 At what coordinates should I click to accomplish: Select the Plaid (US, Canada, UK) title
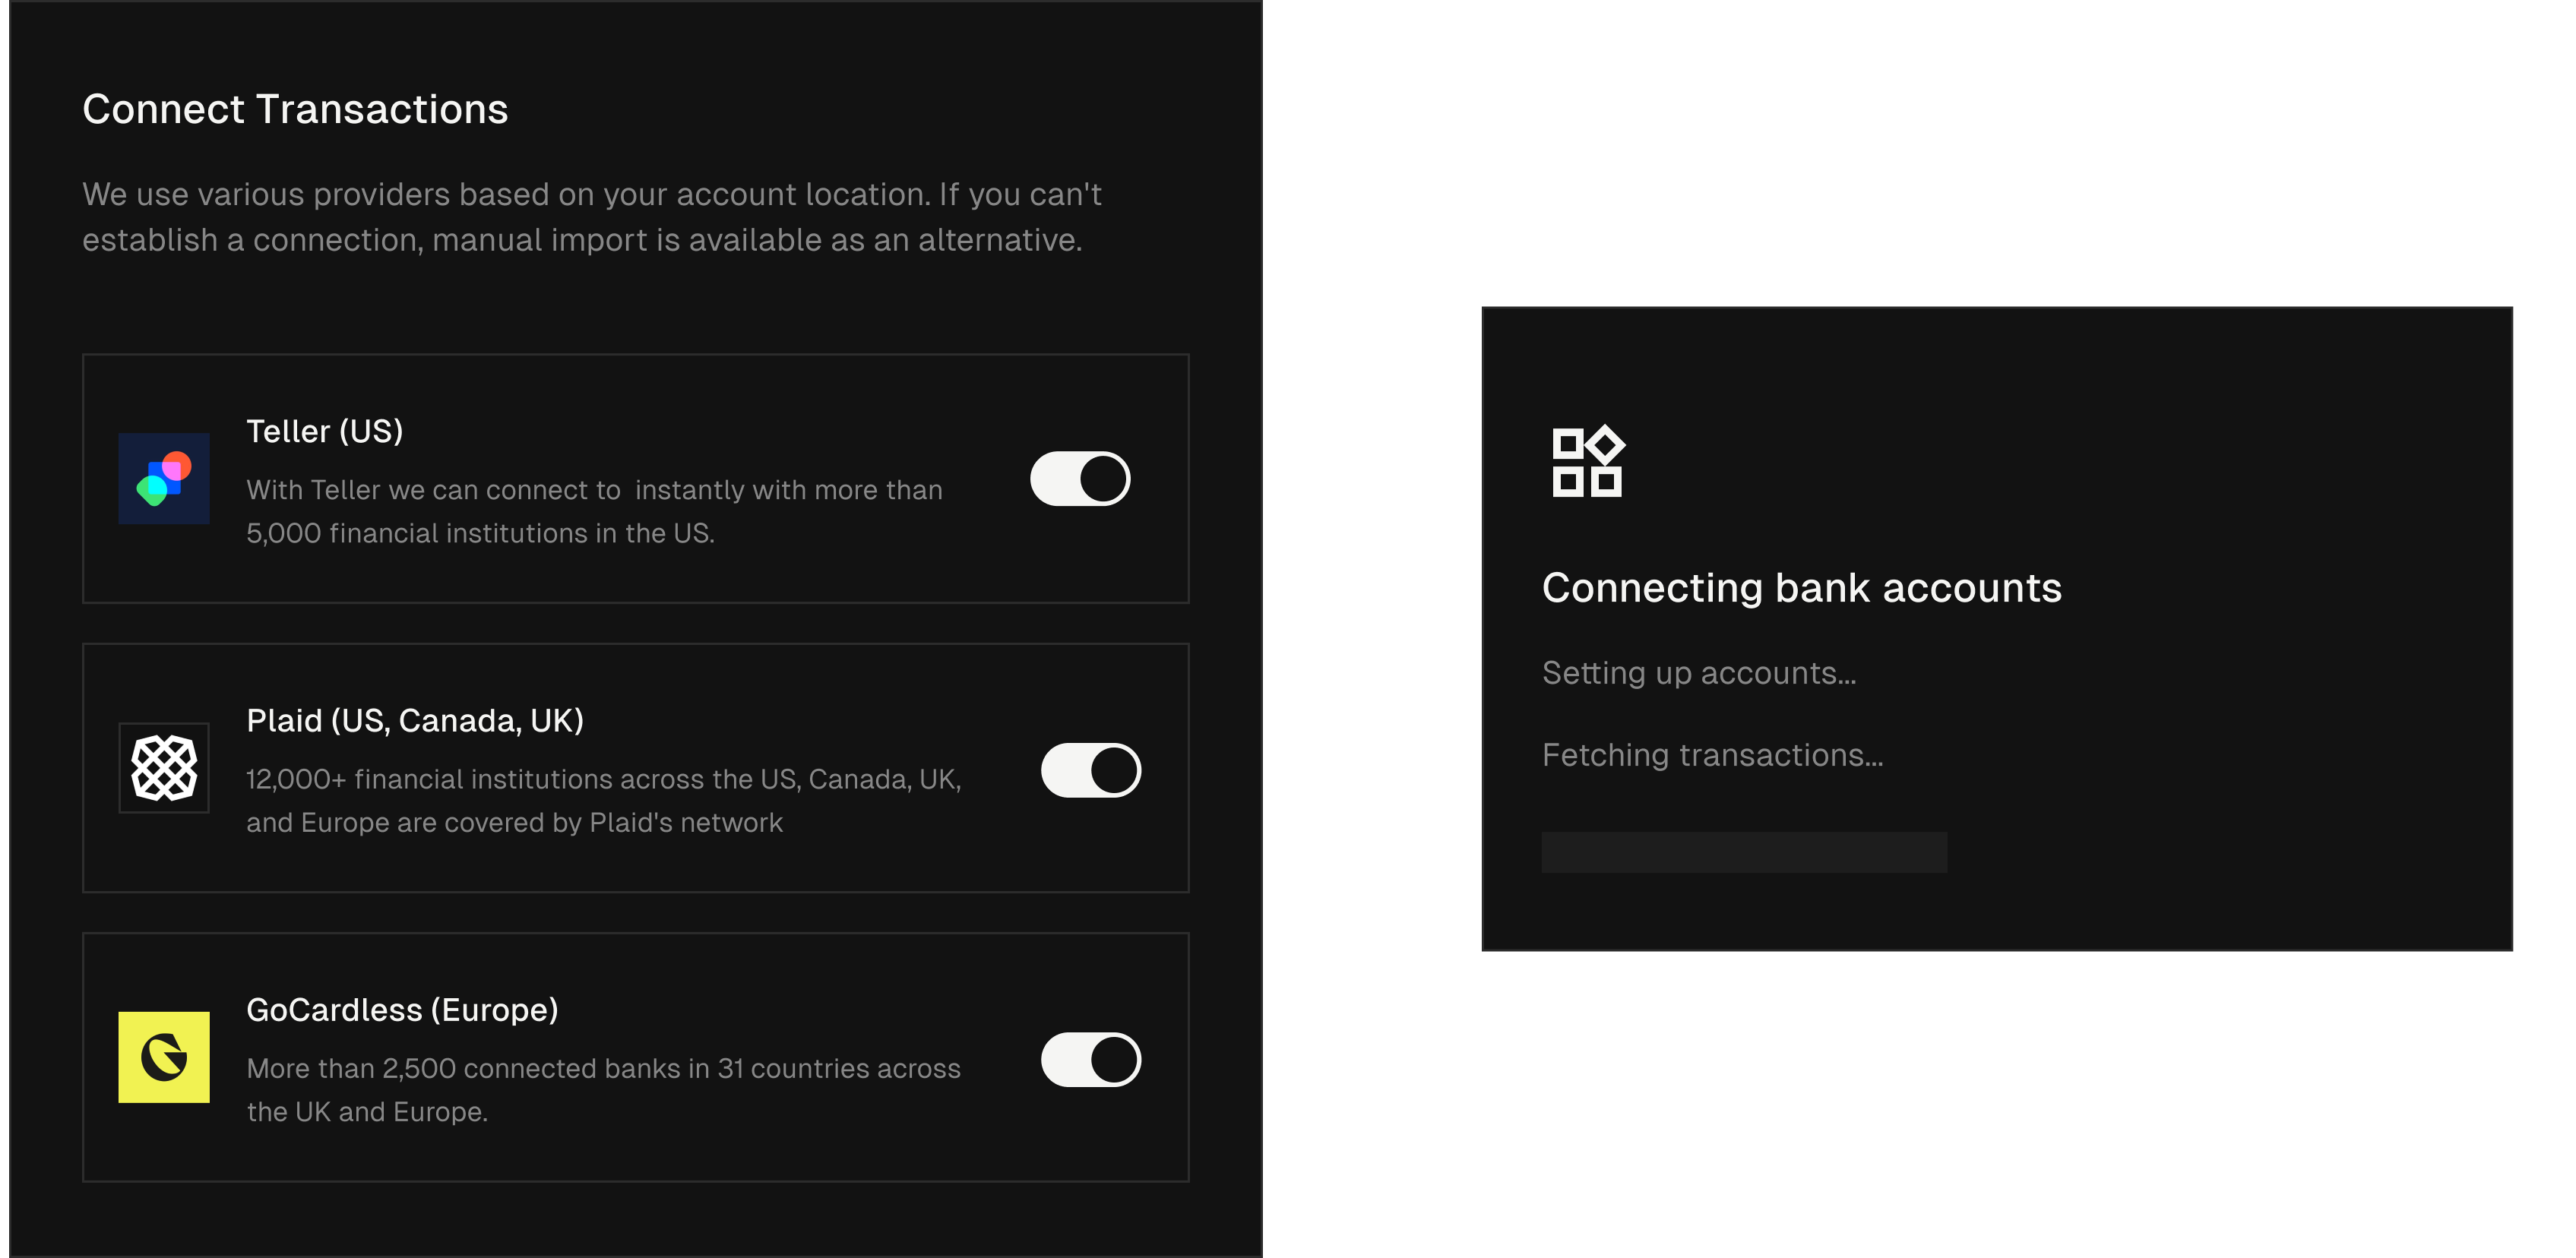415,720
